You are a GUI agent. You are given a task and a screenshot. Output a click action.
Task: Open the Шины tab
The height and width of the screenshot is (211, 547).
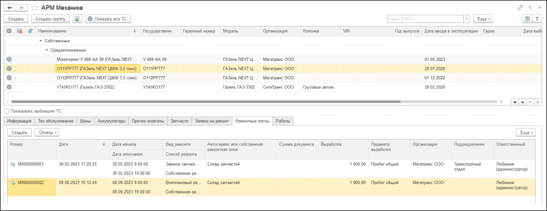click(x=85, y=121)
